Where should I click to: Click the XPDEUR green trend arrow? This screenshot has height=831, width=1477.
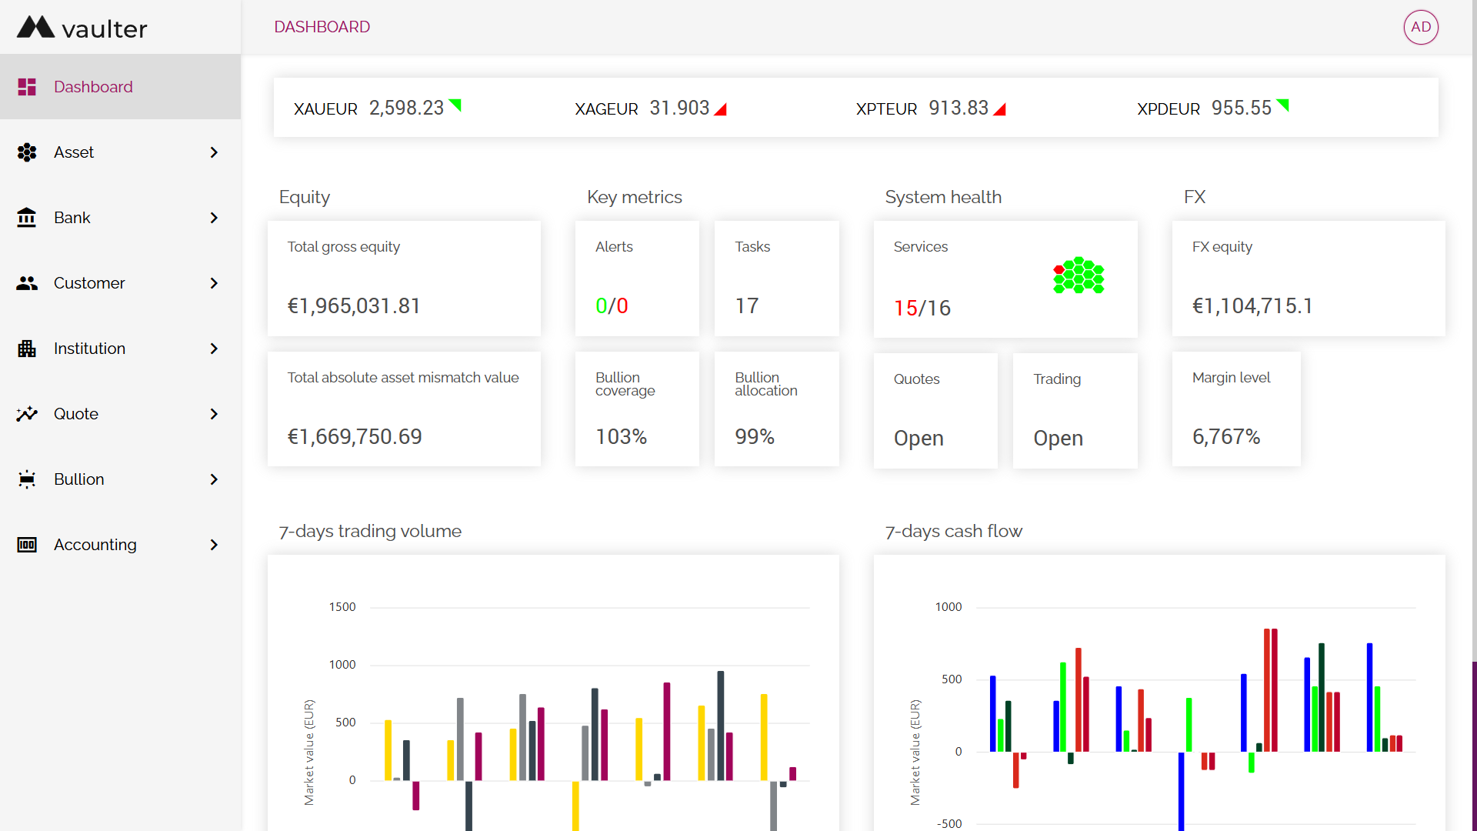[1282, 105]
